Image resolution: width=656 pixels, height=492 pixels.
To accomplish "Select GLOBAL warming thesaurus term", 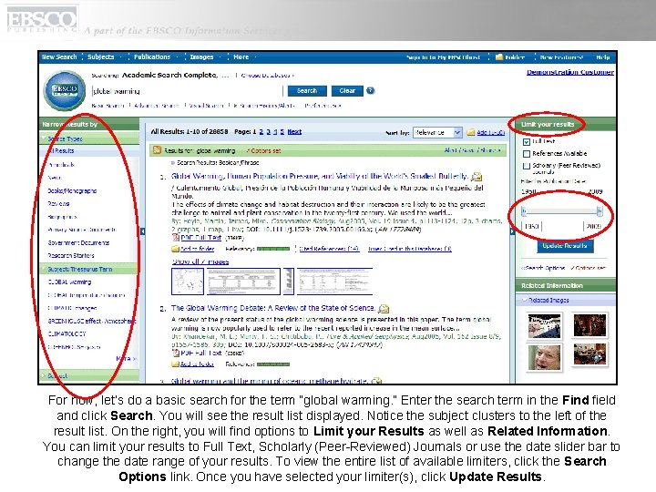I will 69,282.
